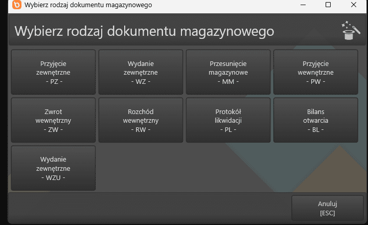Viewport: 368px width, 225px height.
Task: Choose Wydanie zewnętrzne WZ tile
Action: [141, 72]
